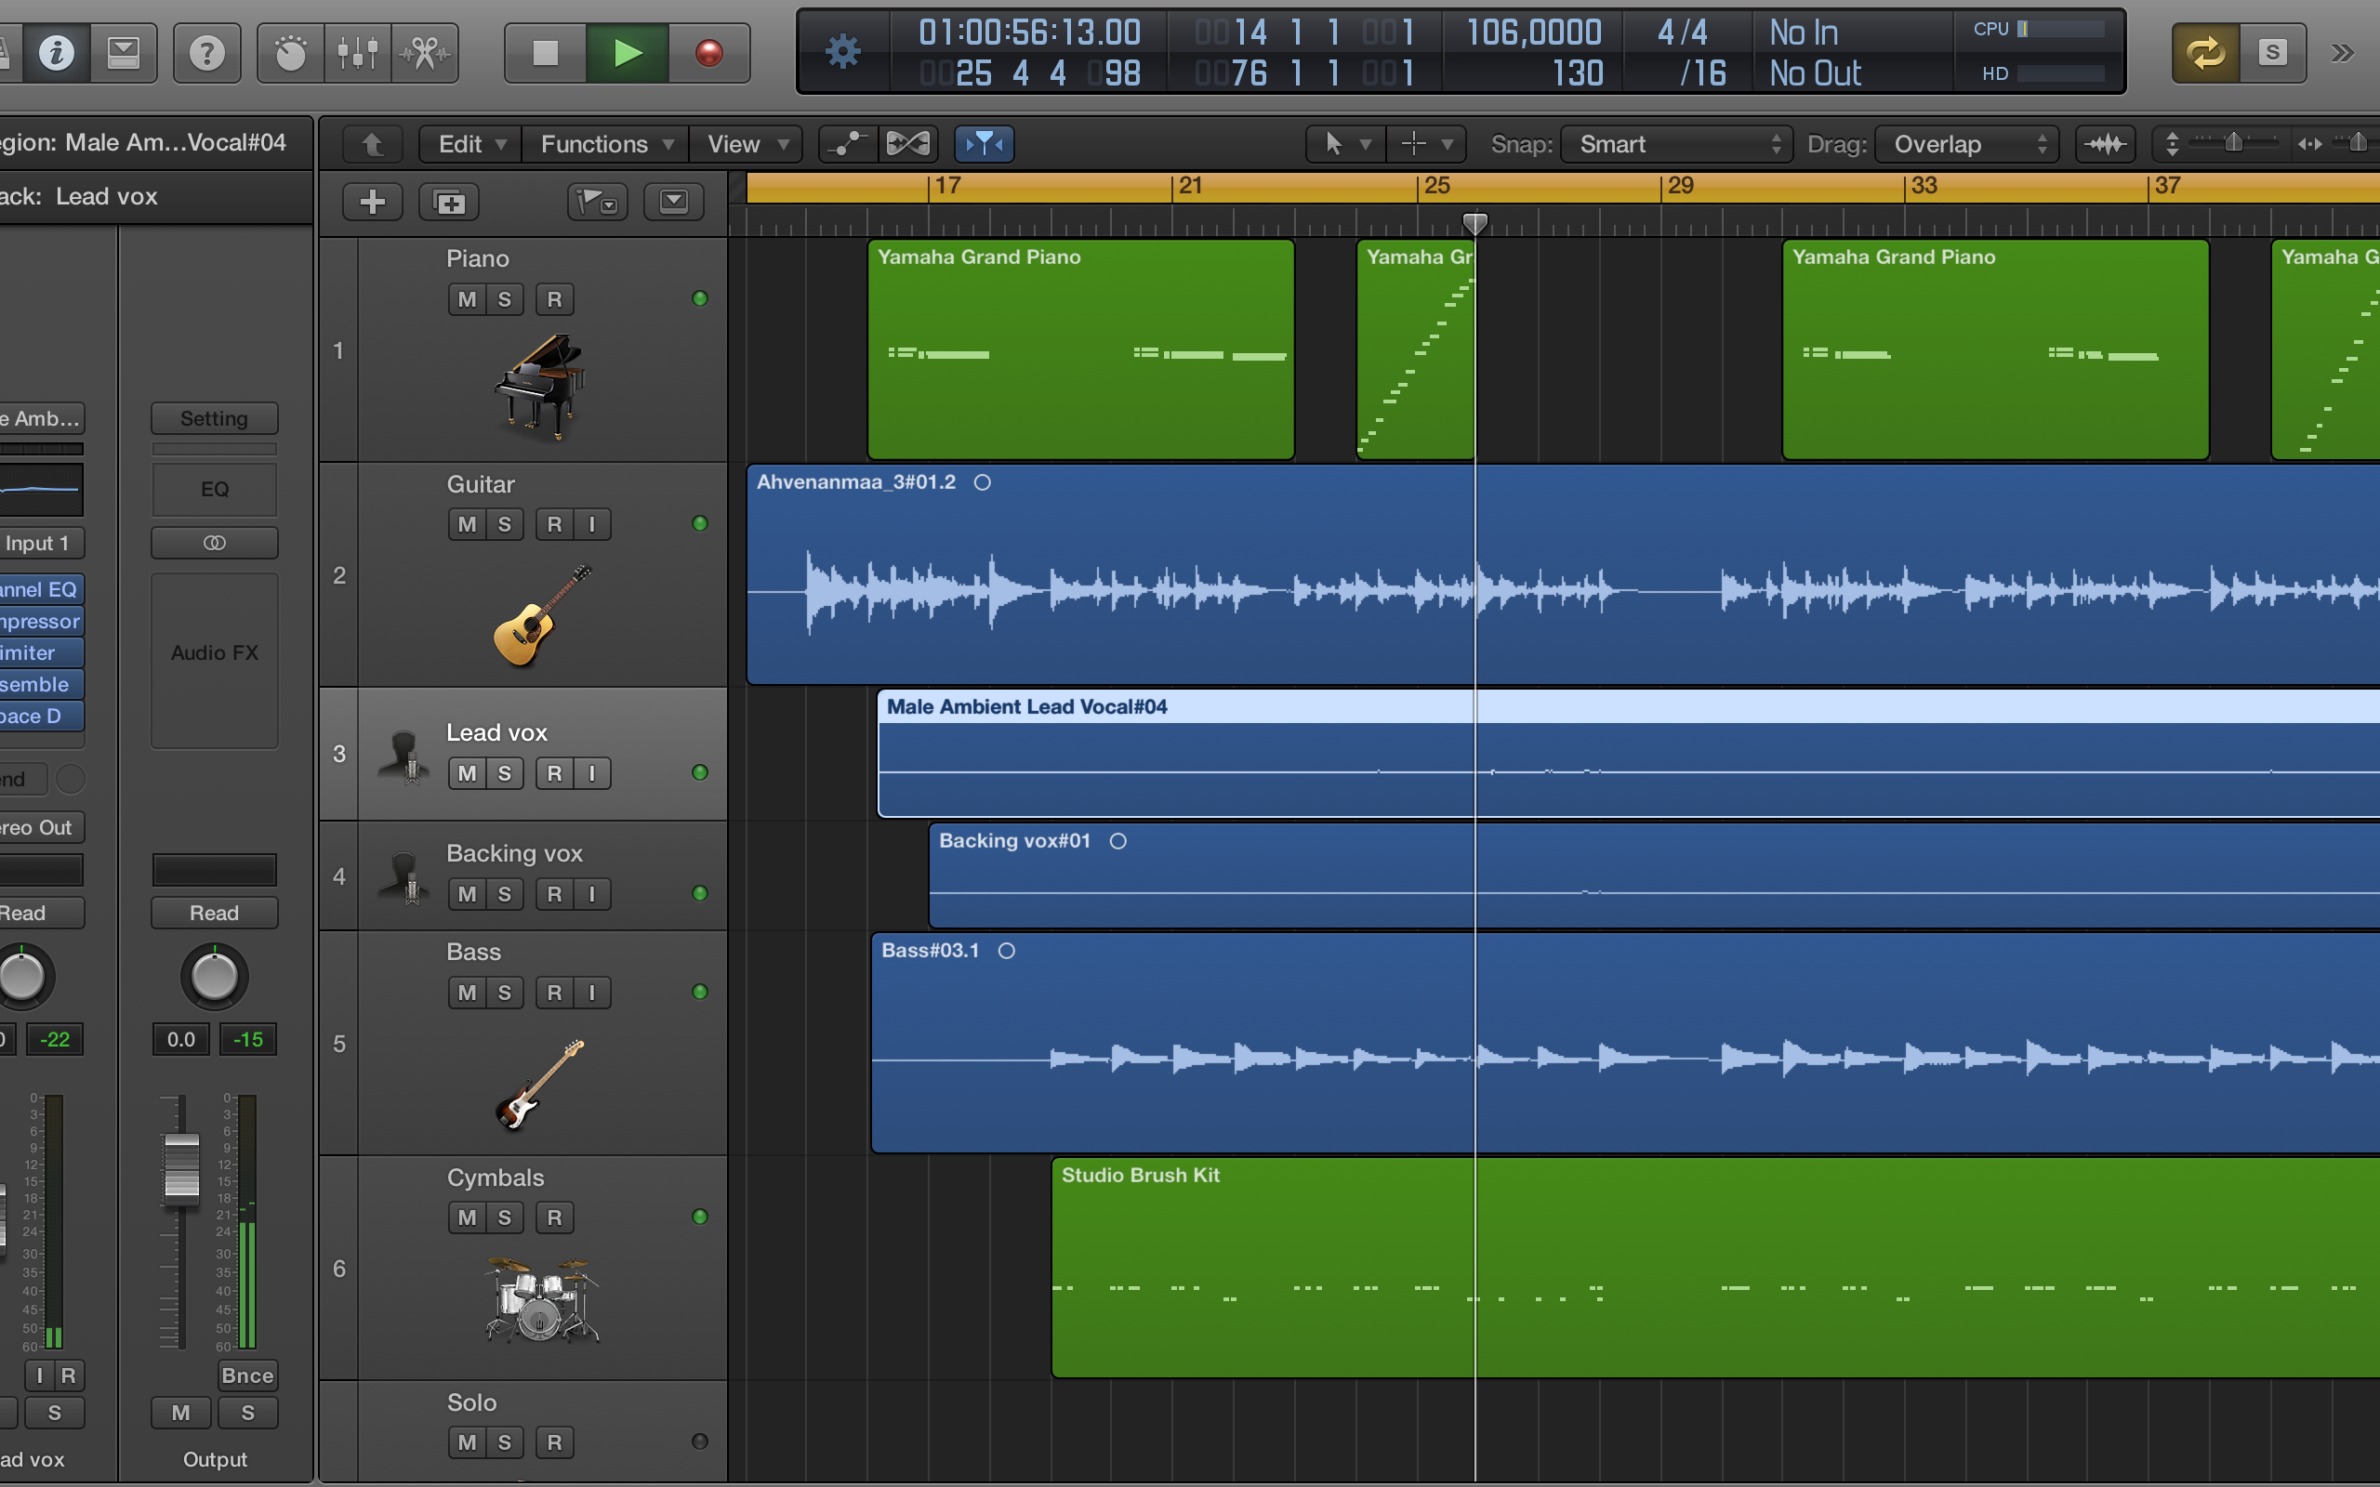Open the Mixer faders icon
This screenshot has height=1487, width=2380.
357,53
